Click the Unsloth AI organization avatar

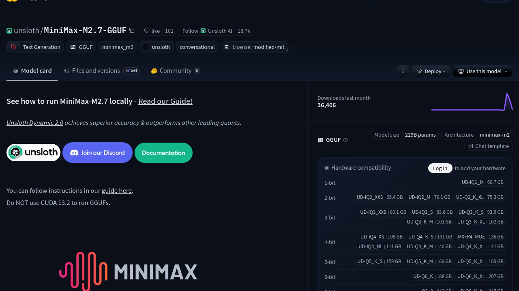pos(203,31)
